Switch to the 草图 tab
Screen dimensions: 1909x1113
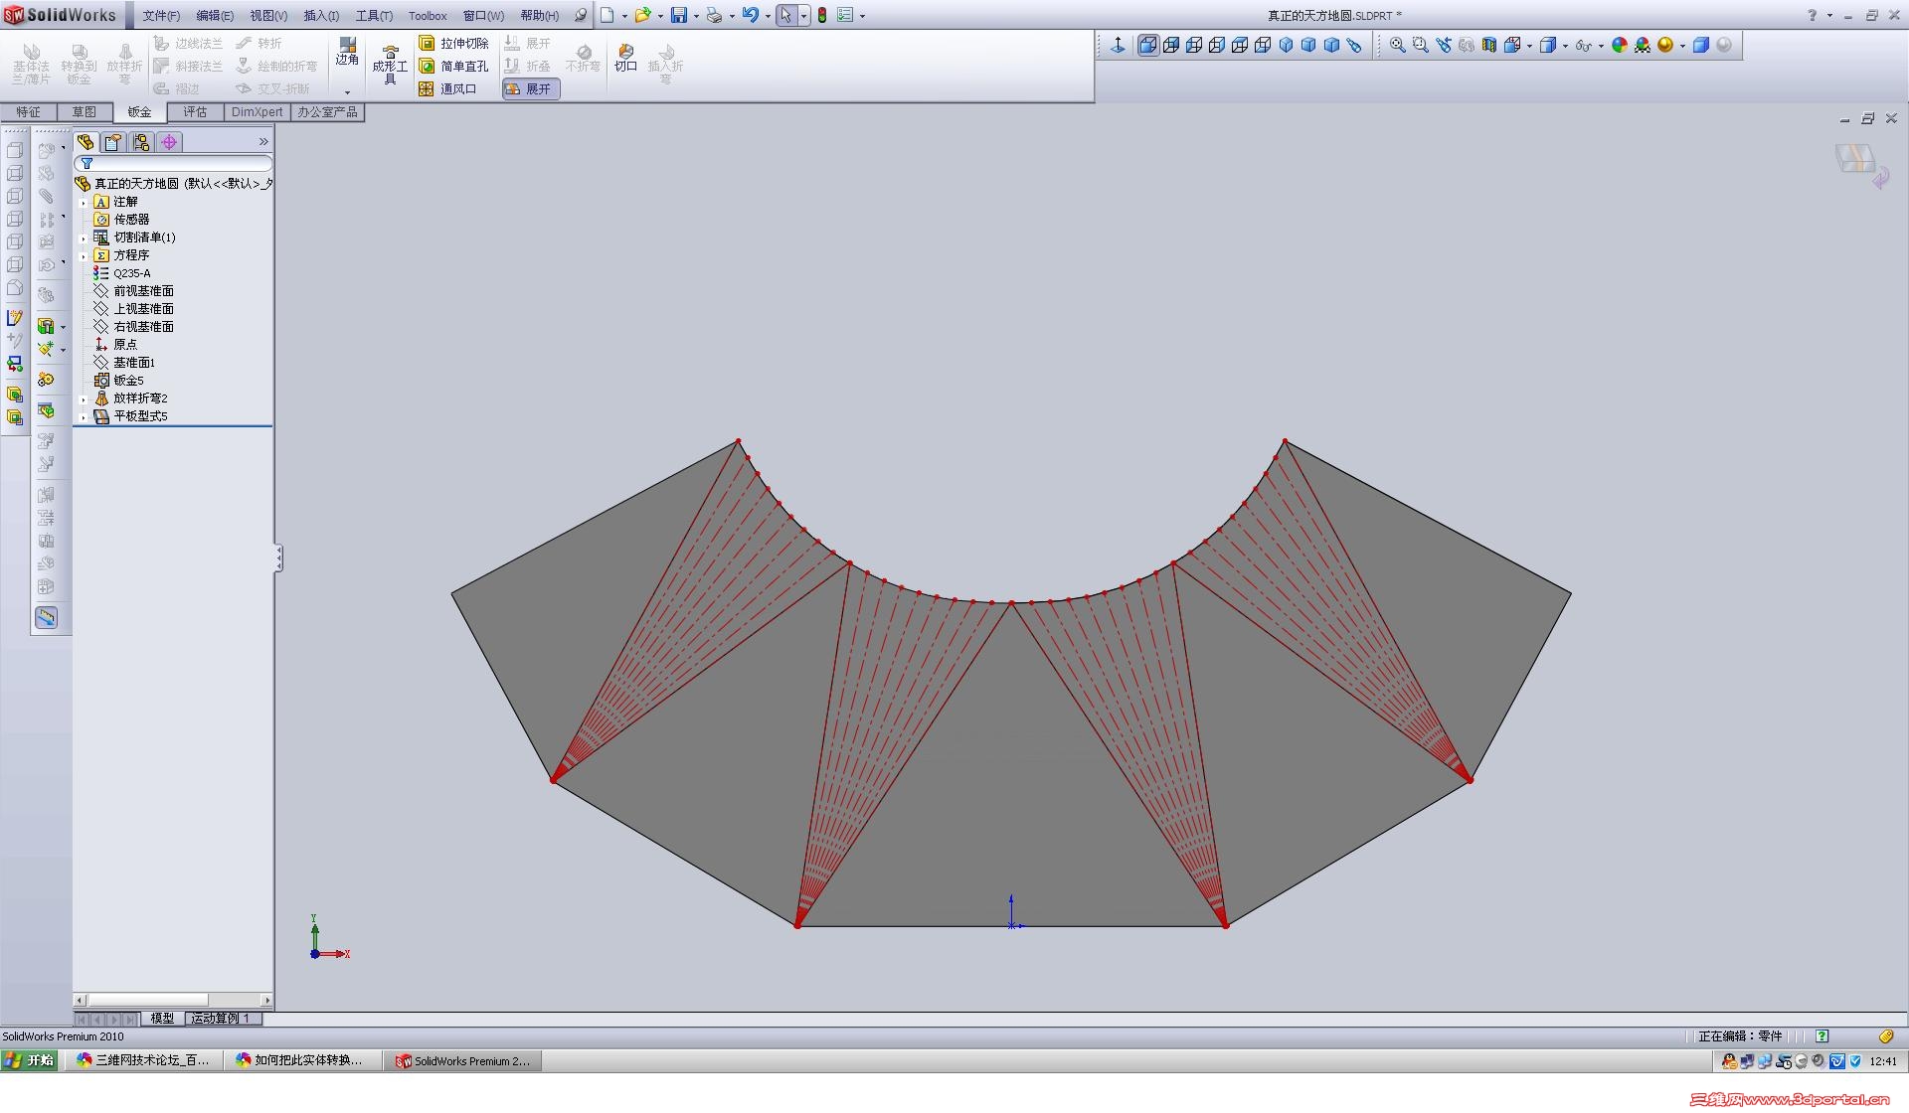(x=84, y=112)
